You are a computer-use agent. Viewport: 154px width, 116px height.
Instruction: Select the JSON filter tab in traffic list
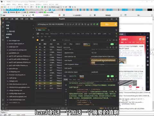[x=73, y=34]
